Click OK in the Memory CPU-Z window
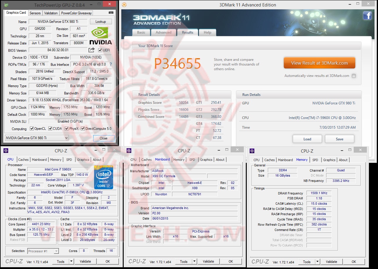 tap(354, 262)
